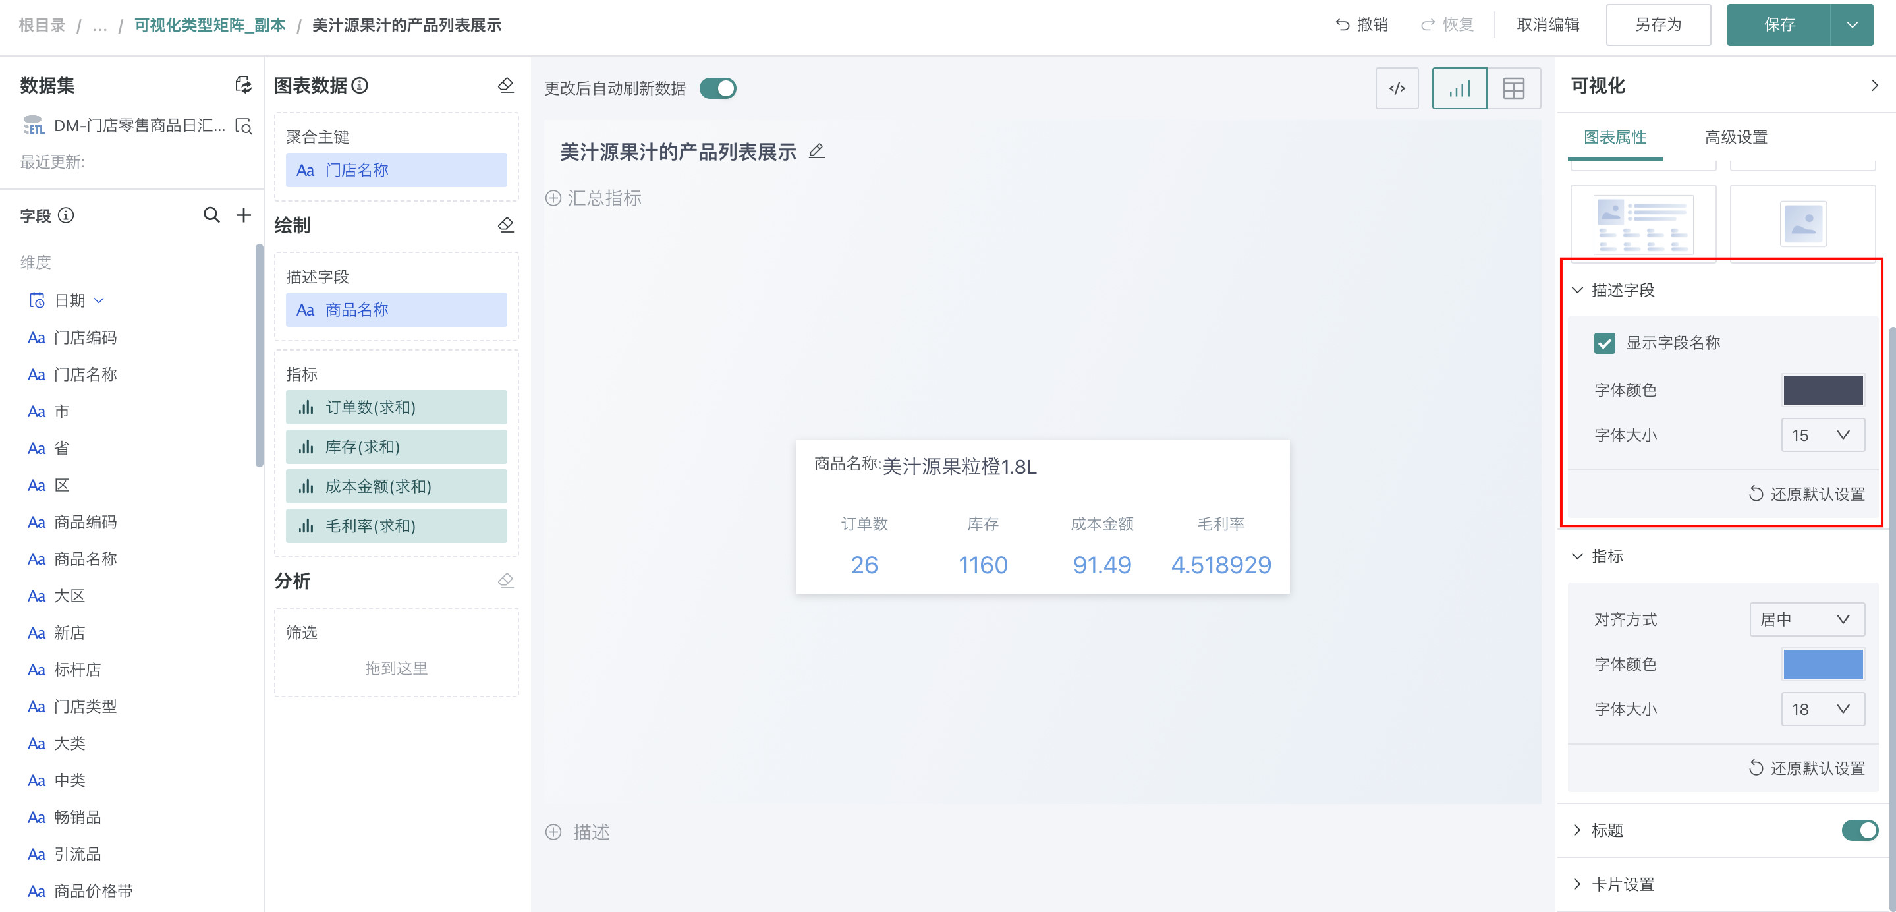Switch to table view icon

pyautogui.click(x=1513, y=88)
